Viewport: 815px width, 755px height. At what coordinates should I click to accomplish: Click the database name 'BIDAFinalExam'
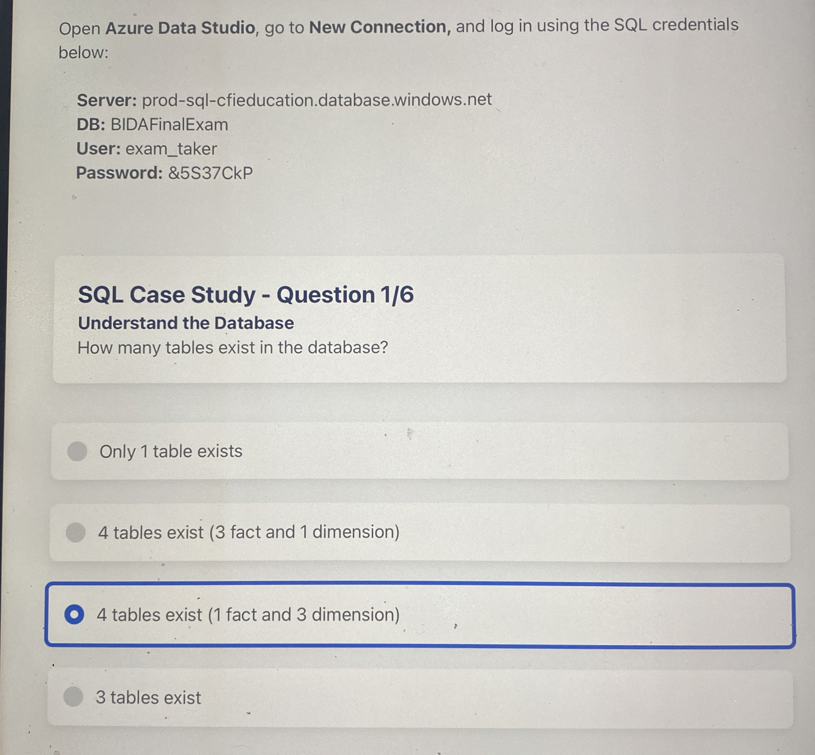169,125
